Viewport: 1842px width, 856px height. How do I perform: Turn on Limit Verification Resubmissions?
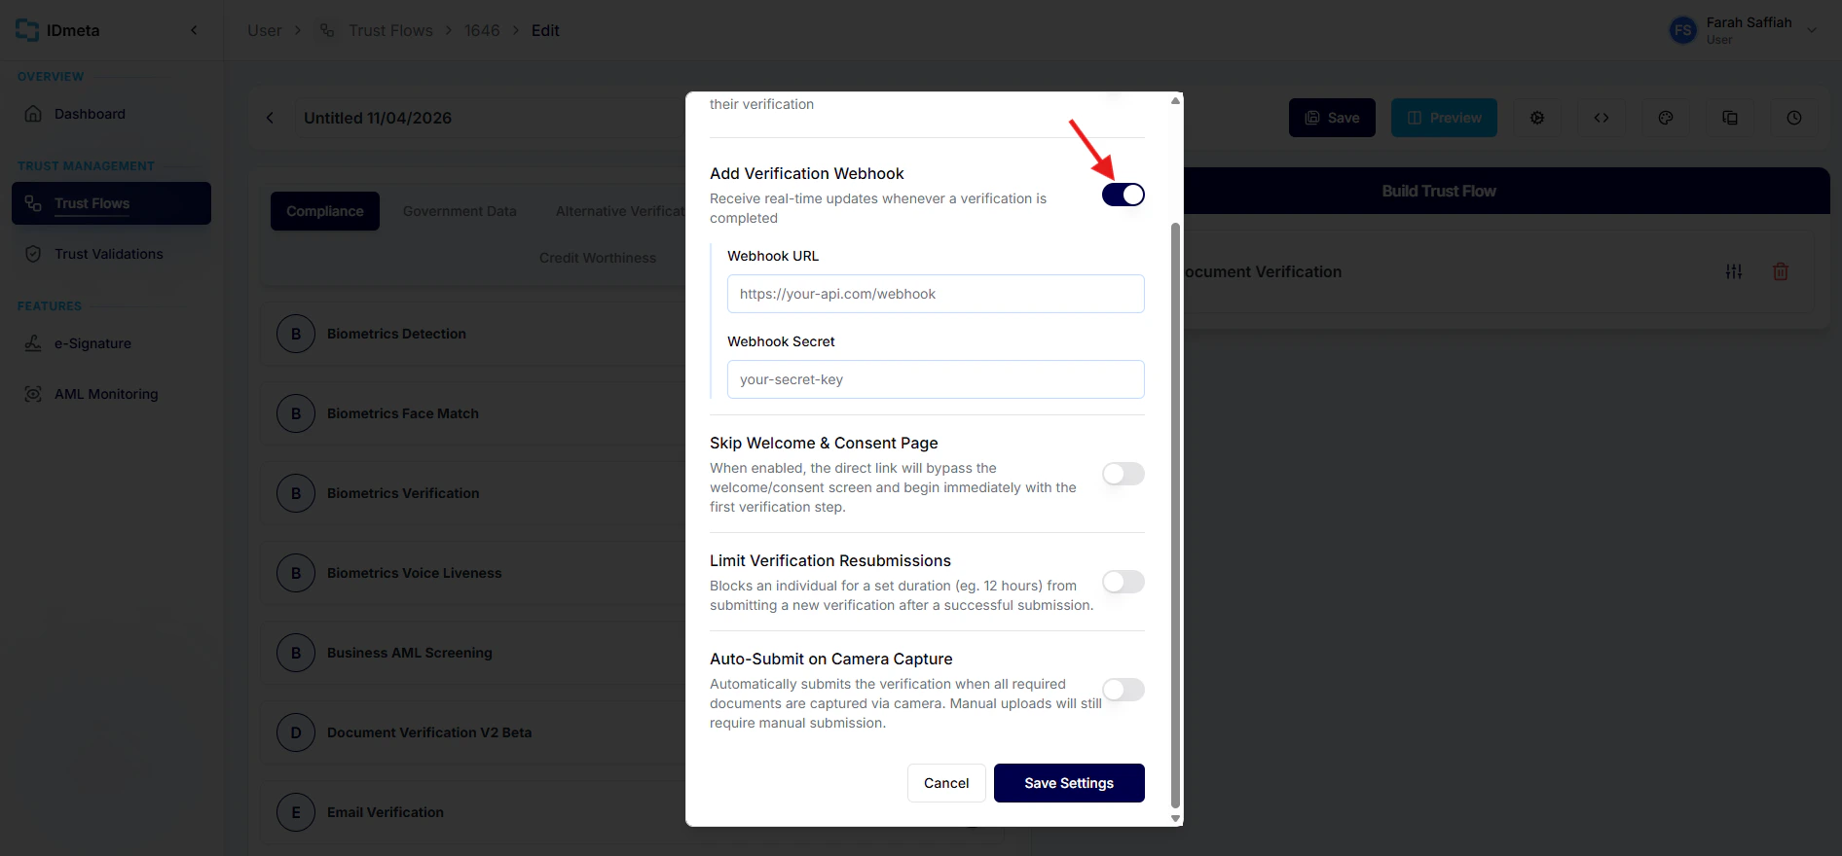tap(1123, 582)
